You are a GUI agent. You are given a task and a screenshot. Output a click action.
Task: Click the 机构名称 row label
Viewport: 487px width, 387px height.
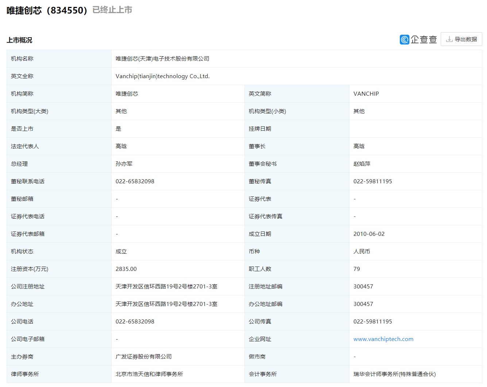22,59
